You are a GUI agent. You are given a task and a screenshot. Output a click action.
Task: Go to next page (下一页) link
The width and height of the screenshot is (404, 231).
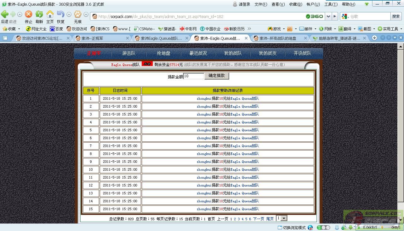coord(258,219)
